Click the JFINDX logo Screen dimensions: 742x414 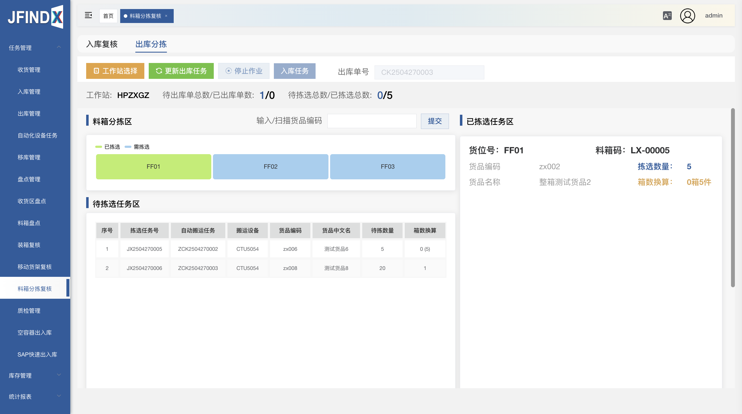[x=35, y=17]
